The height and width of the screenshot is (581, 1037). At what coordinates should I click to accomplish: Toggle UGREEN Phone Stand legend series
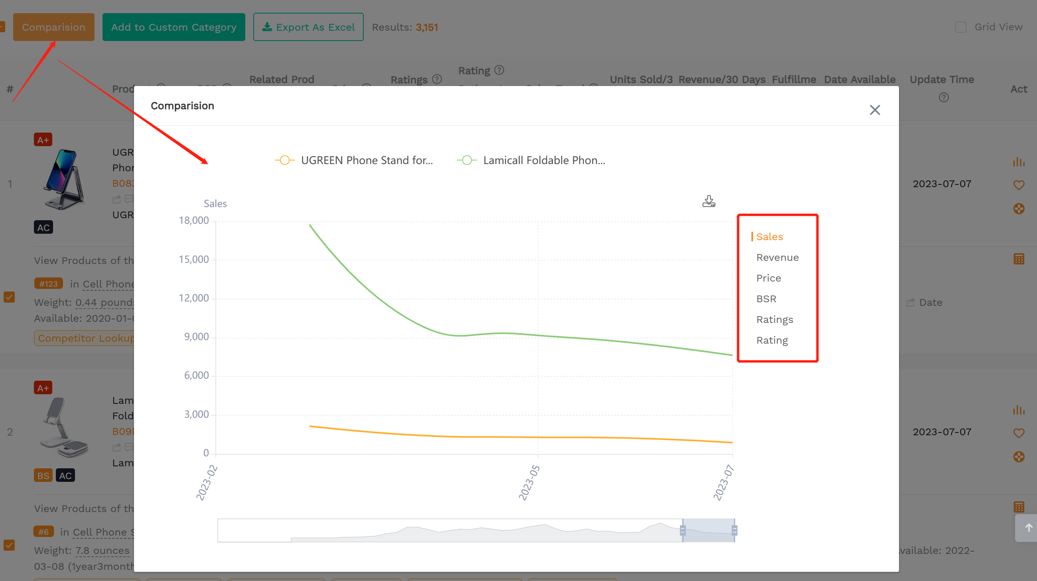click(x=354, y=160)
